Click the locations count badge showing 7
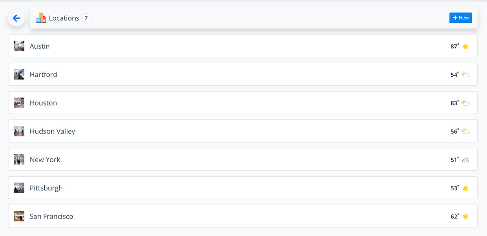 click(86, 18)
